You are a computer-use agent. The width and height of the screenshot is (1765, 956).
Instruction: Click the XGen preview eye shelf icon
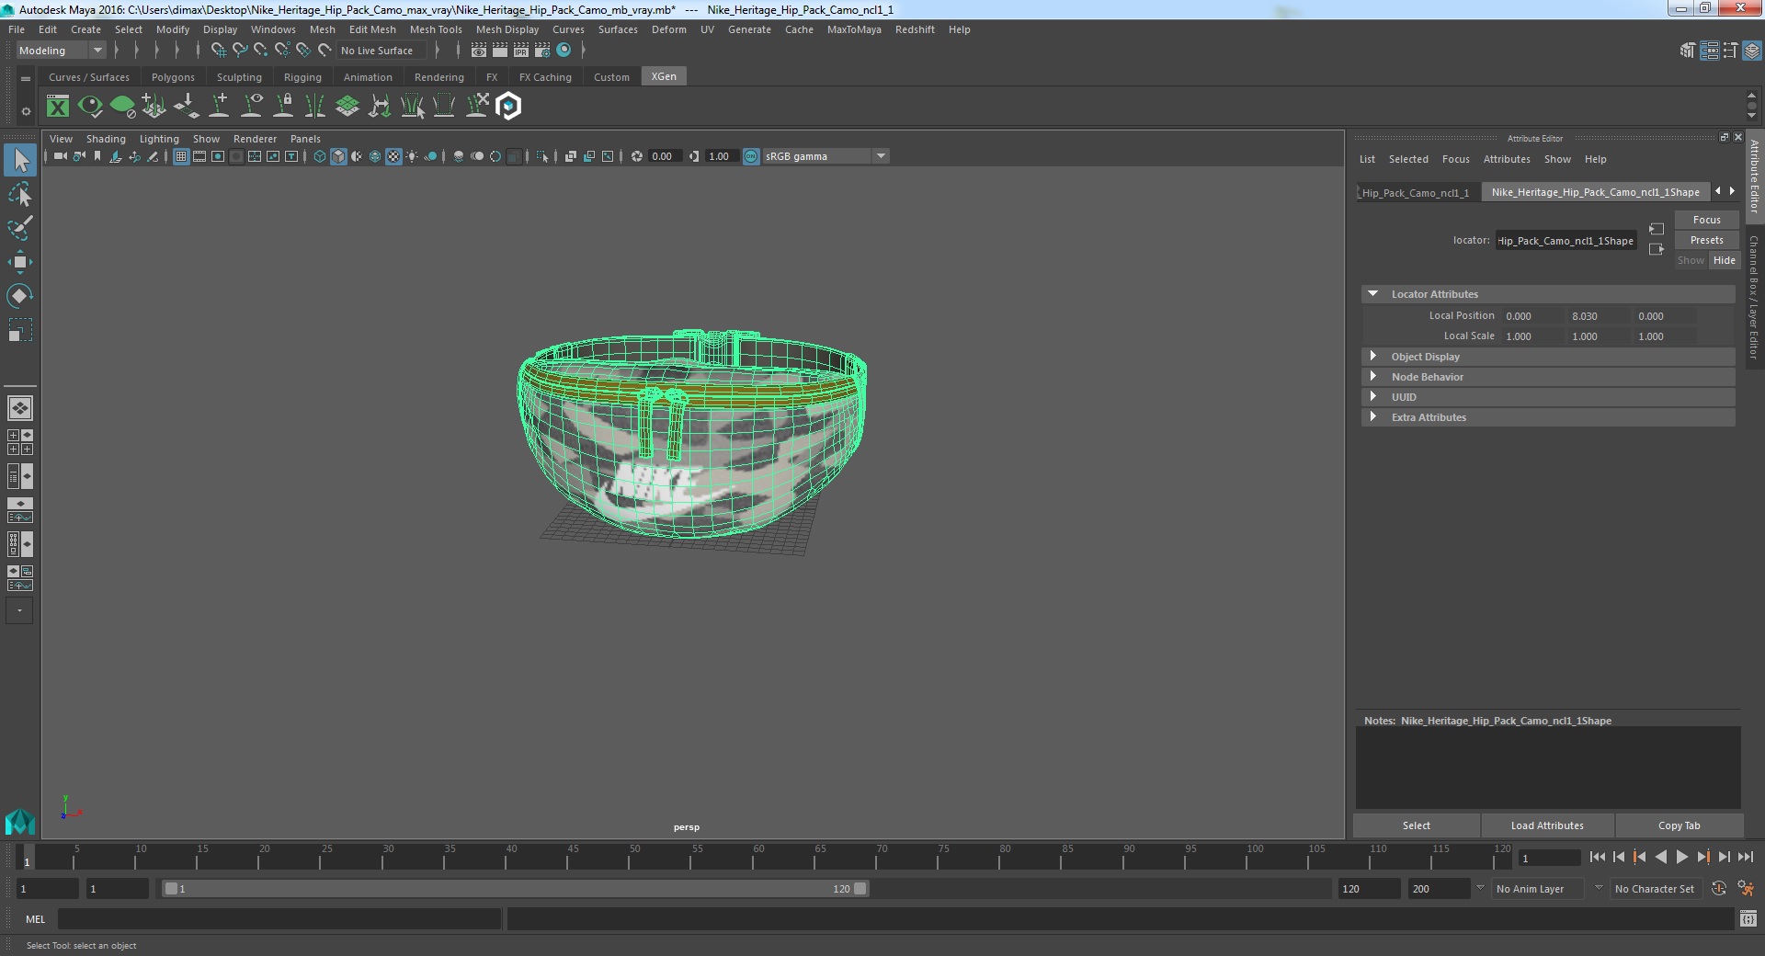[90, 107]
